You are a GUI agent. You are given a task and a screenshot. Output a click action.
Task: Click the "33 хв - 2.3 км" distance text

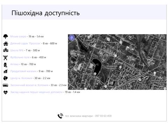coord(58,85)
